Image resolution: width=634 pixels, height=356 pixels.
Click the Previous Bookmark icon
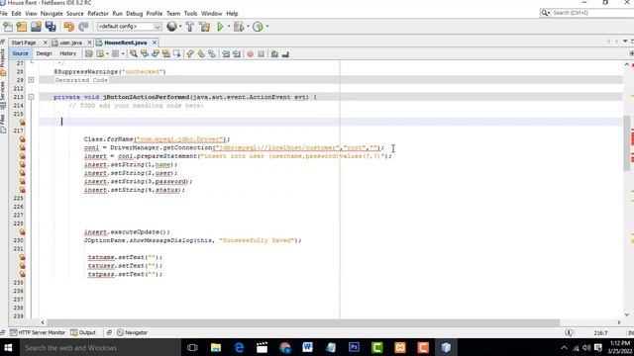coord(190,53)
